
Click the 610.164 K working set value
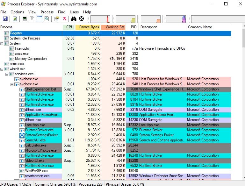tap(117, 59)
